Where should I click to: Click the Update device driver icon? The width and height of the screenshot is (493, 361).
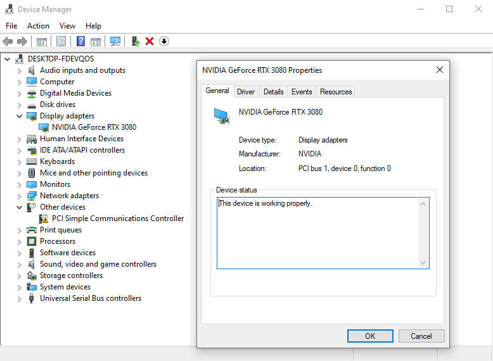click(136, 41)
